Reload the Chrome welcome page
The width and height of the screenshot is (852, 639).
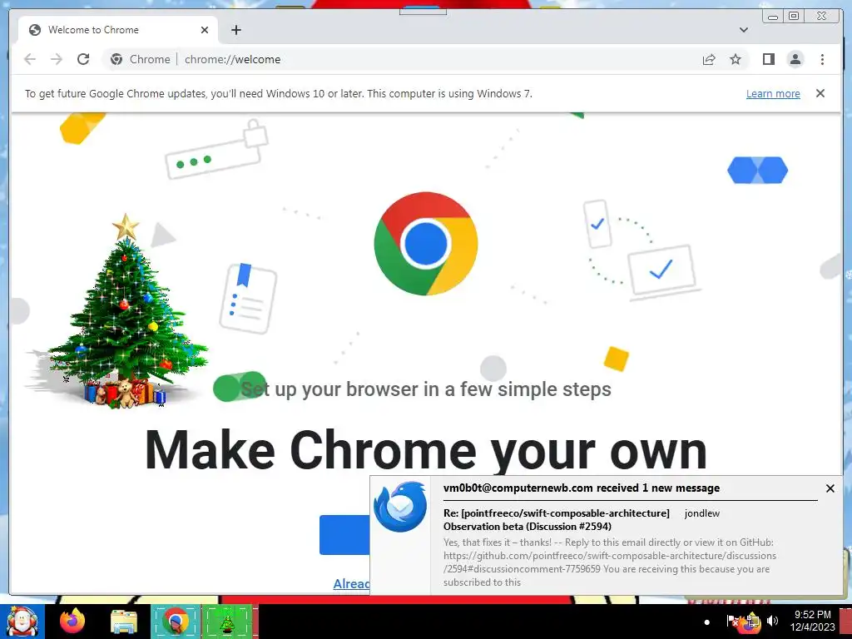coord(83,59)
